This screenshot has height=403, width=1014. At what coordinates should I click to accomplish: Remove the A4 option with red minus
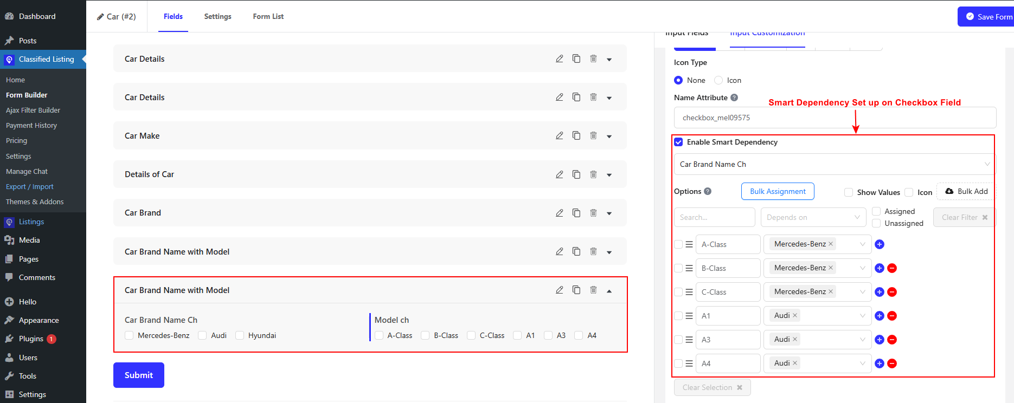pyautogui.click(x=892, y=363)
